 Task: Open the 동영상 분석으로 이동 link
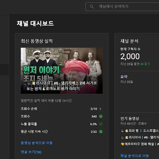tap(37, 143)
